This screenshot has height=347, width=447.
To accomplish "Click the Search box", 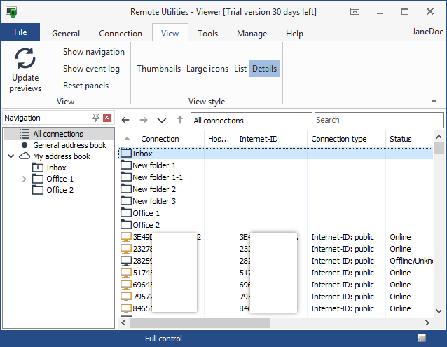I will coord(379,120).
